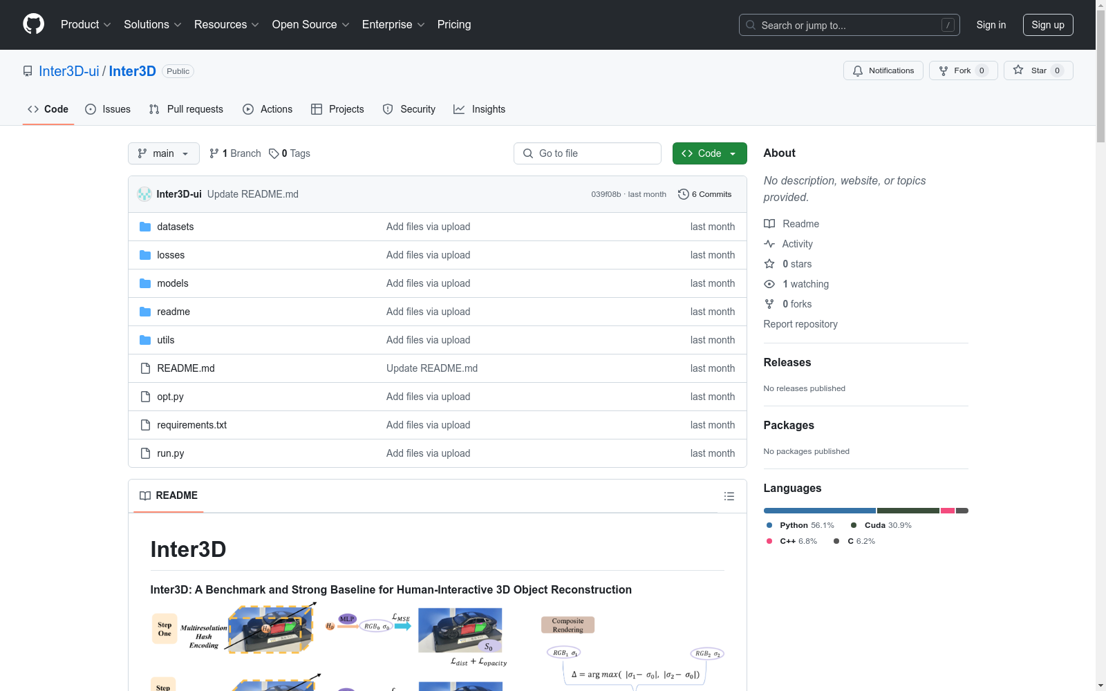Click the Activity pulse icon
This screenshot has height=691, width=1106.
click(769, 244)
